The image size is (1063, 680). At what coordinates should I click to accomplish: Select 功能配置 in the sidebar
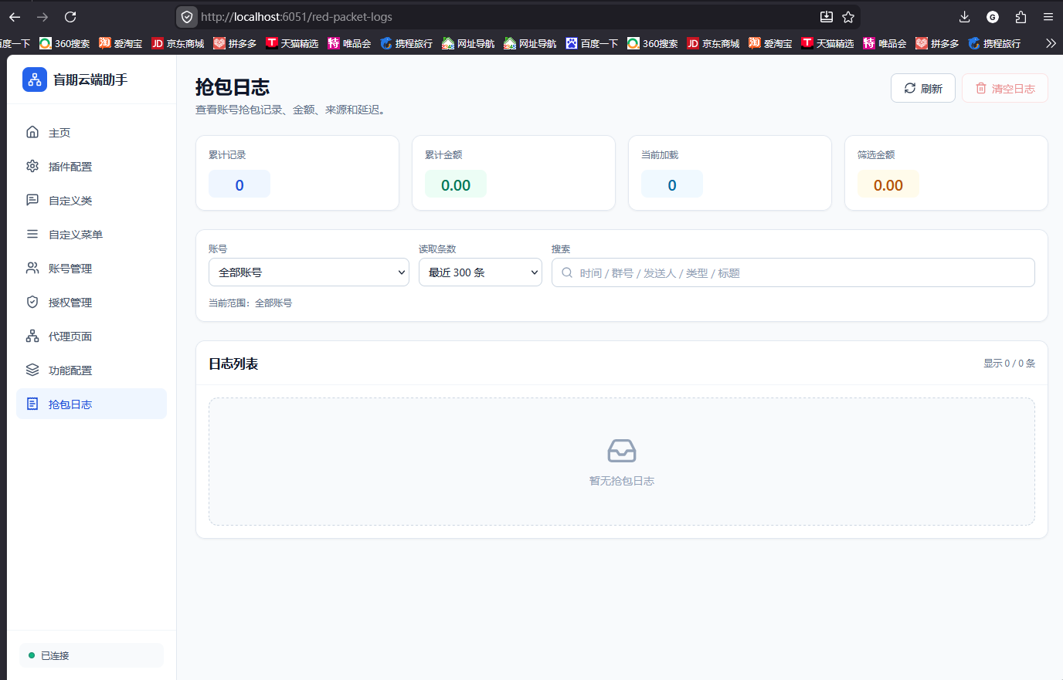coord(91,370)
